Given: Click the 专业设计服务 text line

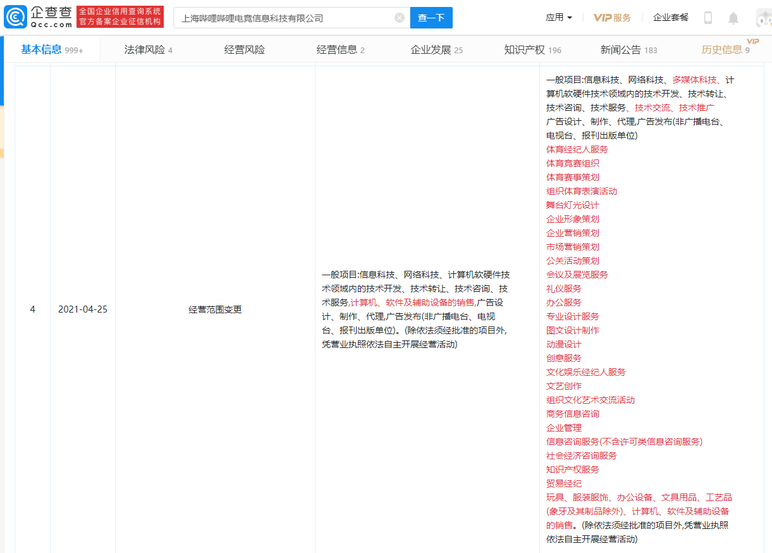Looking at the screenshot, I should point(573,316).
